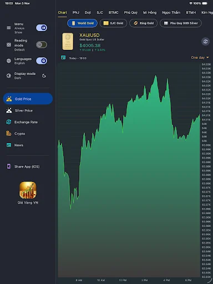Click the gold bar image

[x=68, y=42]
